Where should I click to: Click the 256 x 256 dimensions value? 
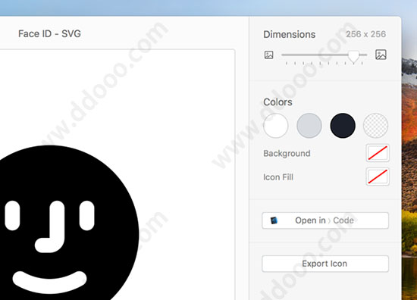point(365,34)
